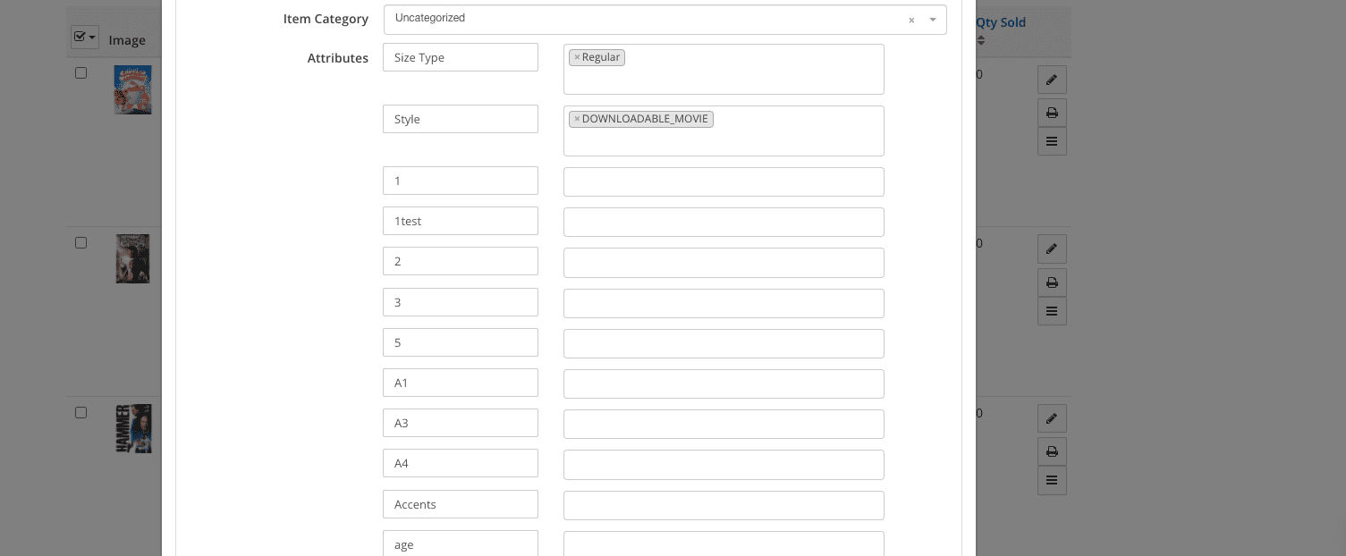Open the select-all checkbox dropdown in header
The height and width of the screenshot is (556, 1346).
[85, 37]
